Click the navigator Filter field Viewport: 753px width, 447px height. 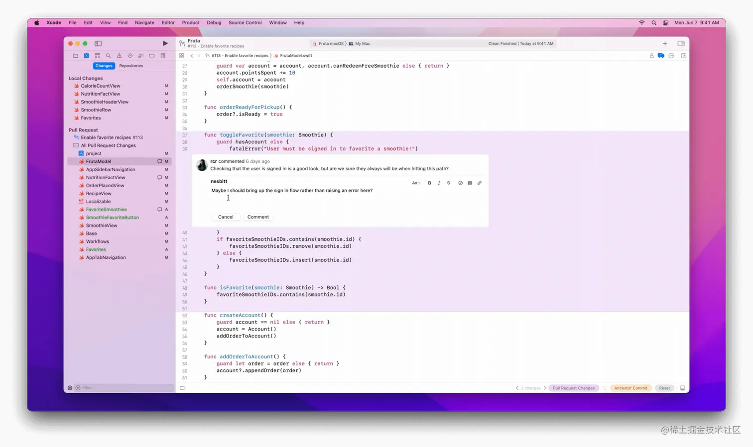[x=125, y=388]
